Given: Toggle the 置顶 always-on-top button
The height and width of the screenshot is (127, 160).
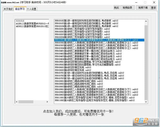Looking at the screenshot, I should click(153, 8).
